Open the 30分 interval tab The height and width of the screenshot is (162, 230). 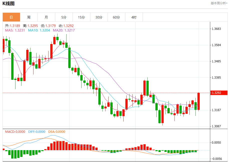point(99,17)
